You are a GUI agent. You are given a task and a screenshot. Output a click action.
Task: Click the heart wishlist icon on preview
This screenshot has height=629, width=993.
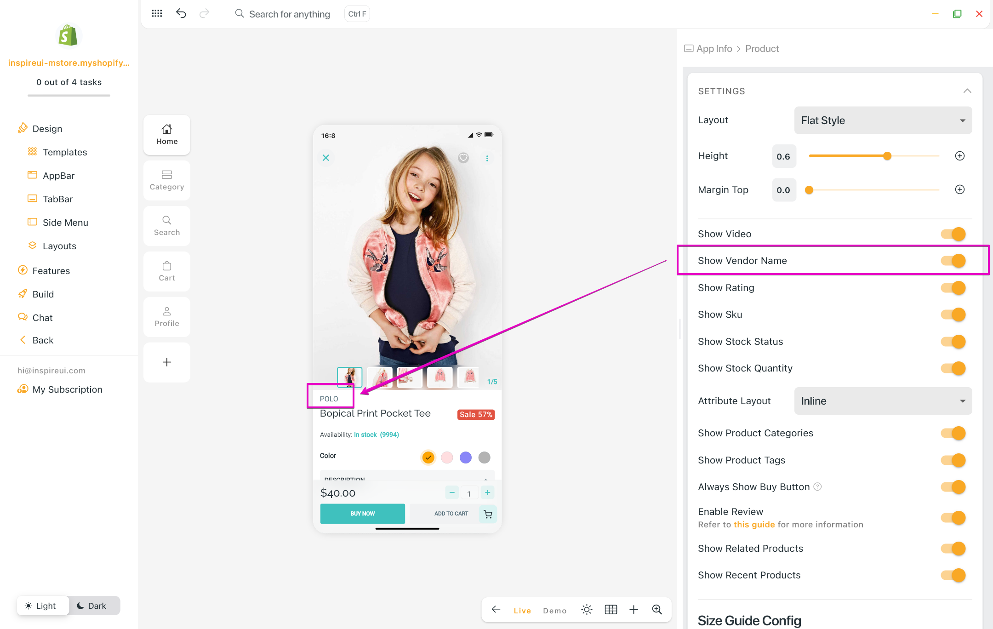click(463, 158)
